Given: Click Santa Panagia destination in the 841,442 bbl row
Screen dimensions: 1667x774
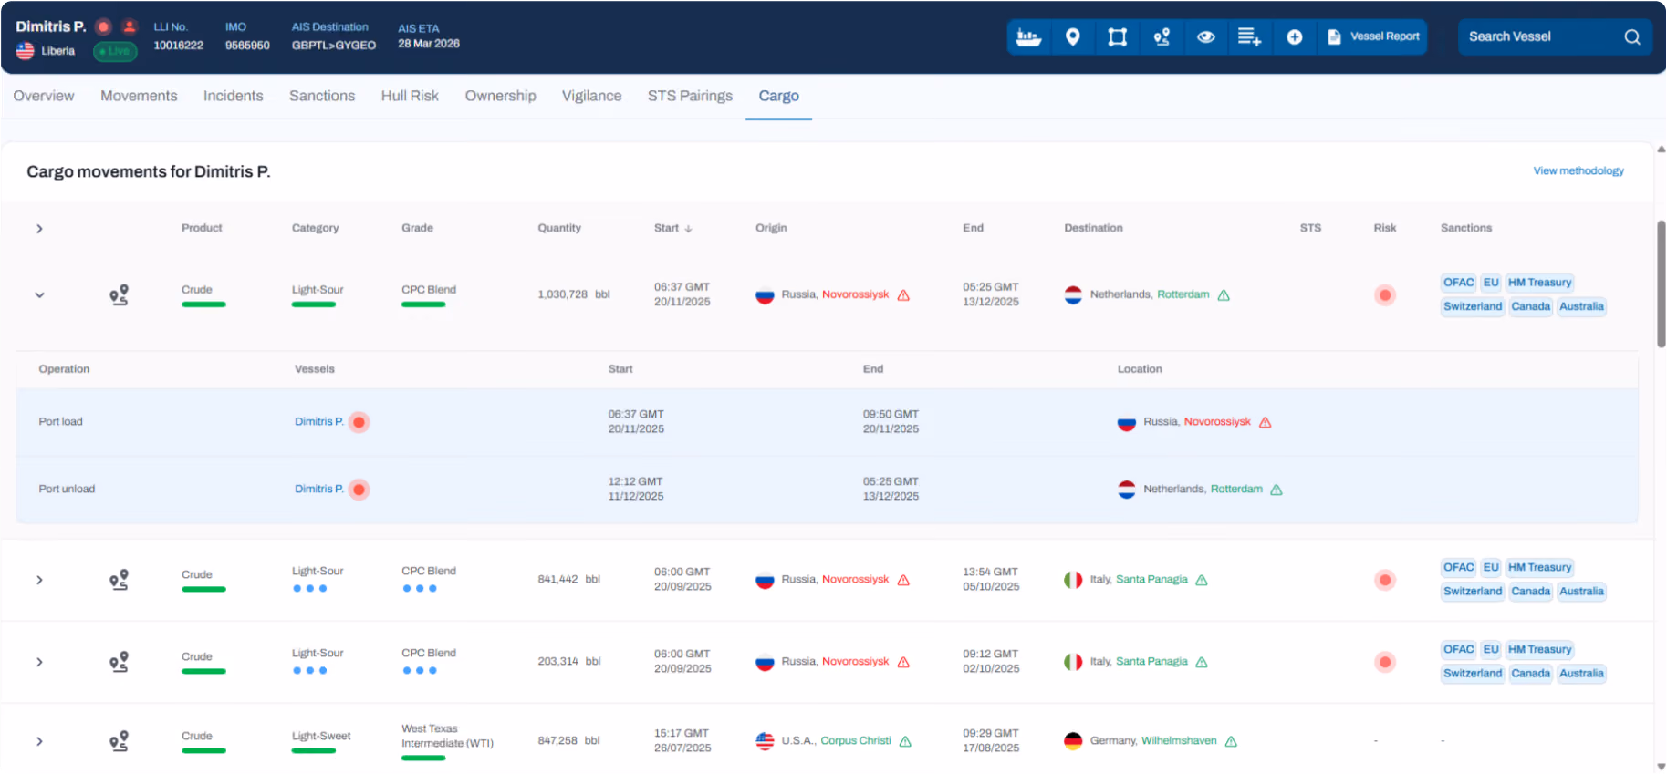Looking at the screenshot, I should pyautogui.click(x=1151, y=580).
